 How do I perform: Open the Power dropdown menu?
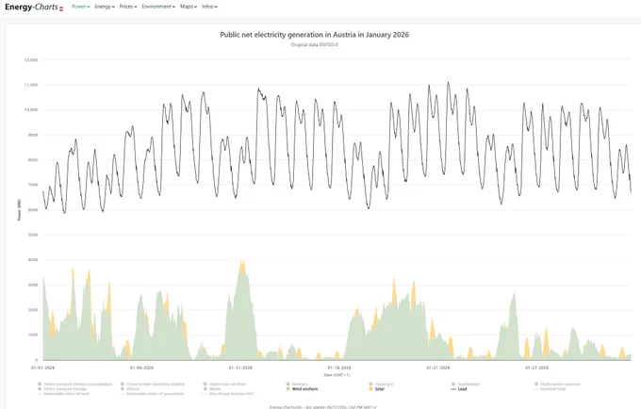pyautogui.click(x=80, y=7)
